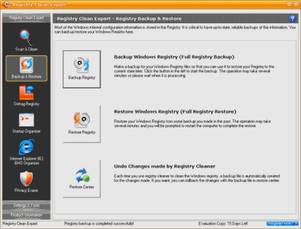Expand the Settings & Tools section
Viewport: 301px width, 229px height.
[26, 205]
